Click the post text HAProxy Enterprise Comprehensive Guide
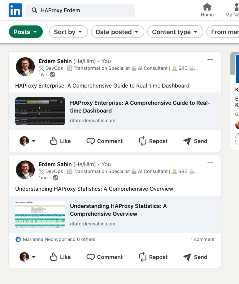Image resolution: width=239 pixels, height=284 pixels. click(102, 85)
